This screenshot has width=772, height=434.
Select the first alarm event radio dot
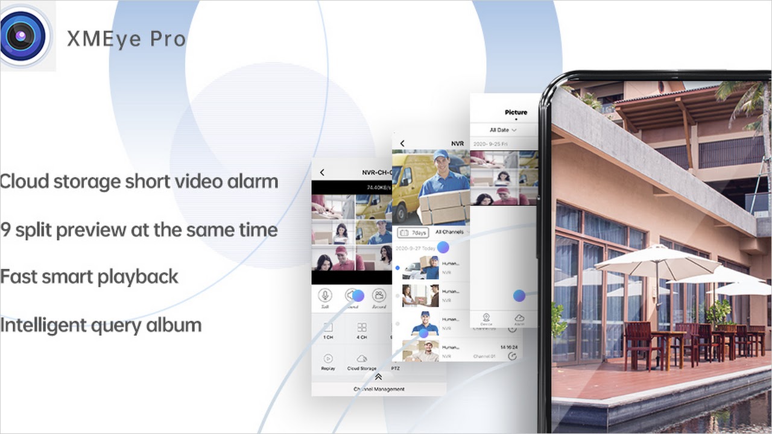(397, 267)
